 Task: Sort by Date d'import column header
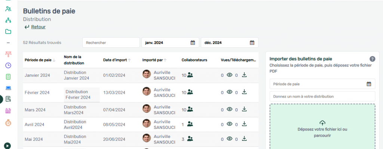coord(117,60)
